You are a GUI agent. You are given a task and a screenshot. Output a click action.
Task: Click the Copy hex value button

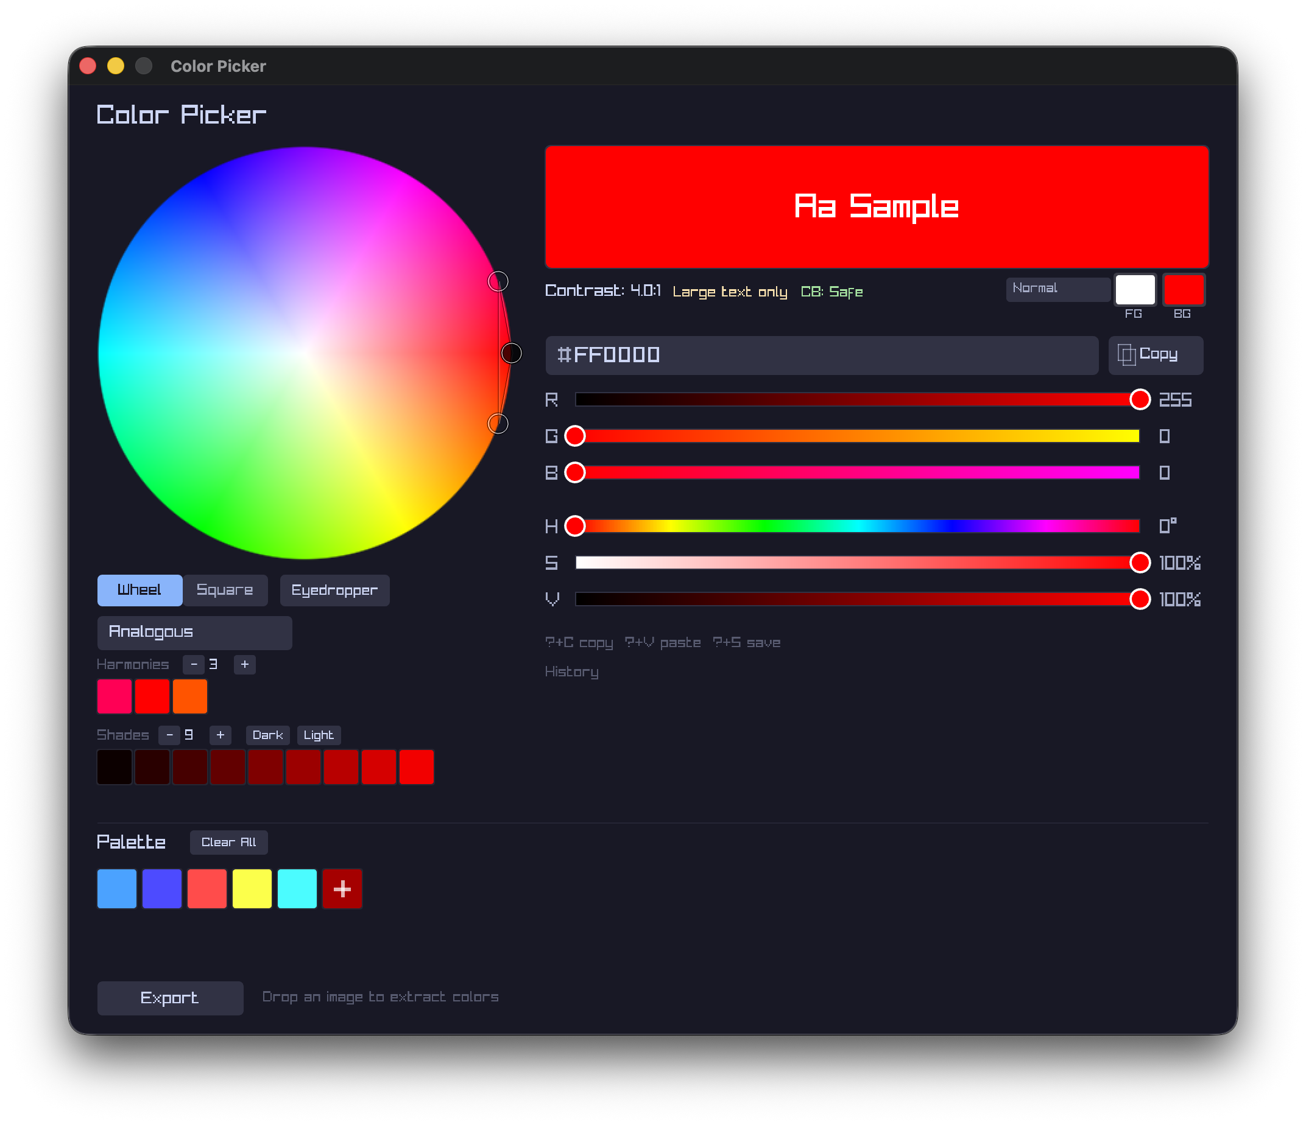[1156, 356]
